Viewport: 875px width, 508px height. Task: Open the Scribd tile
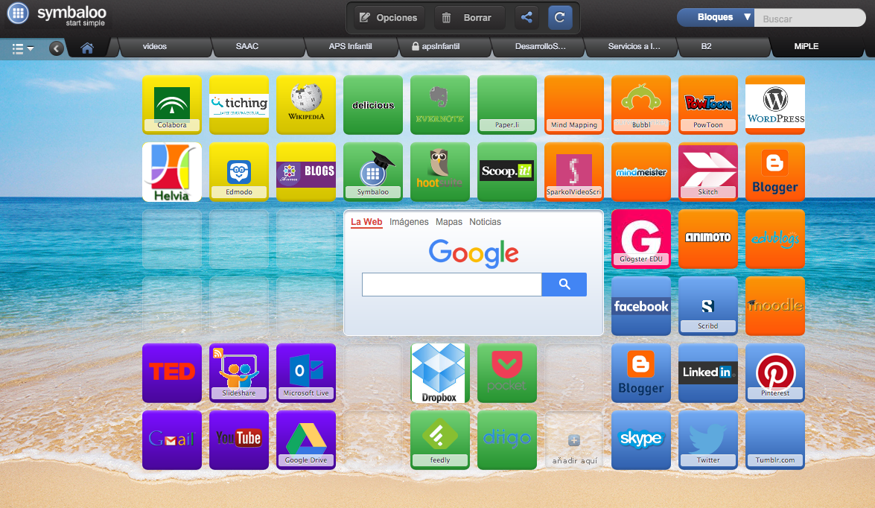point(707,306)
